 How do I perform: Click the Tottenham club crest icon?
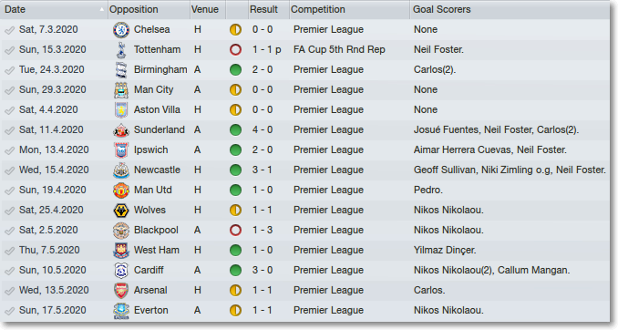pyautogui.click(x=121, y=50)
